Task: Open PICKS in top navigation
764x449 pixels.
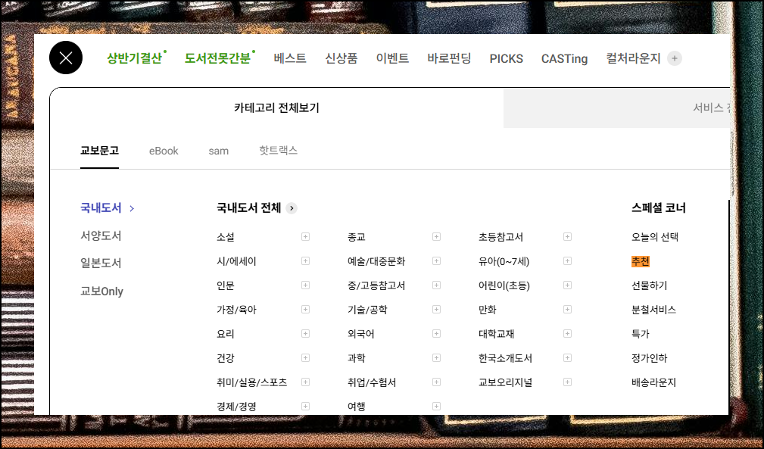Action: (507, 58)
